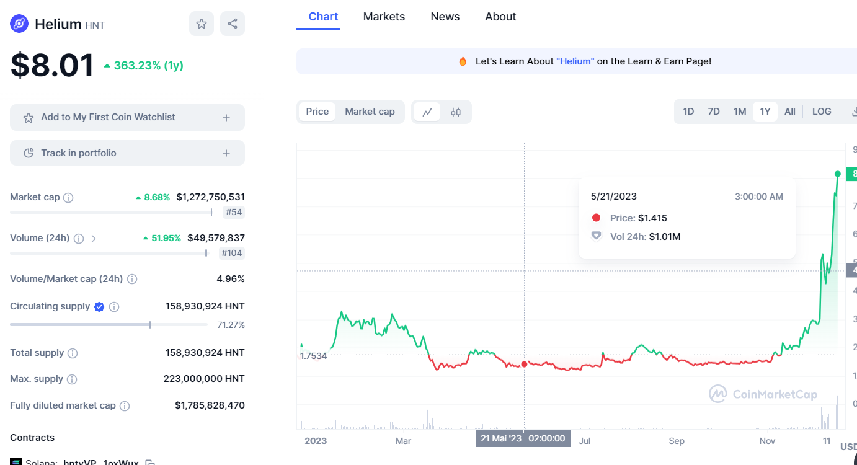Click the Circulating supply verified badge
This screenshot has width=857, height=465.
(x=99, y=306)
